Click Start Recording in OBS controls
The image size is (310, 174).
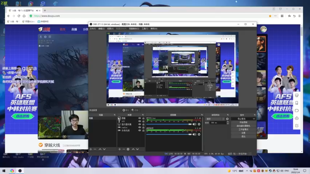coord(243,122)
